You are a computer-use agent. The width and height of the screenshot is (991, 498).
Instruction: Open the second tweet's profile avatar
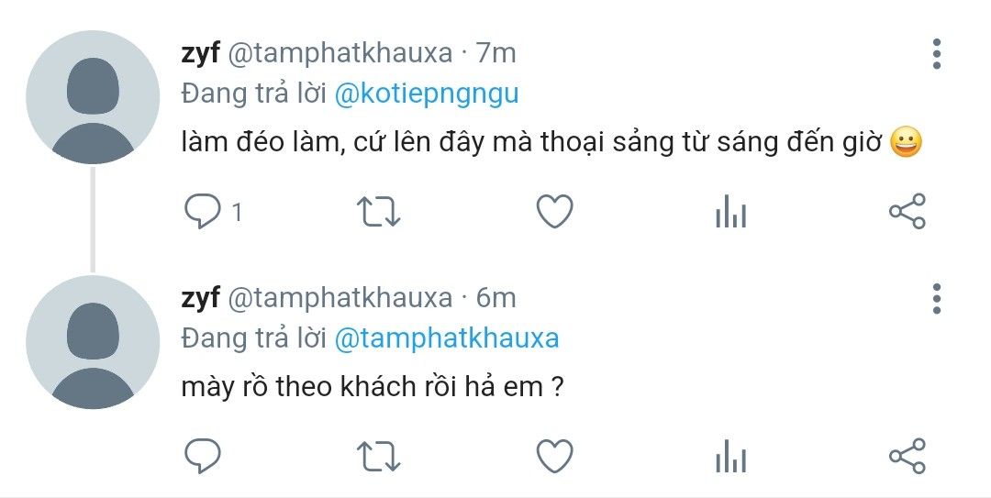coord(93,342)
